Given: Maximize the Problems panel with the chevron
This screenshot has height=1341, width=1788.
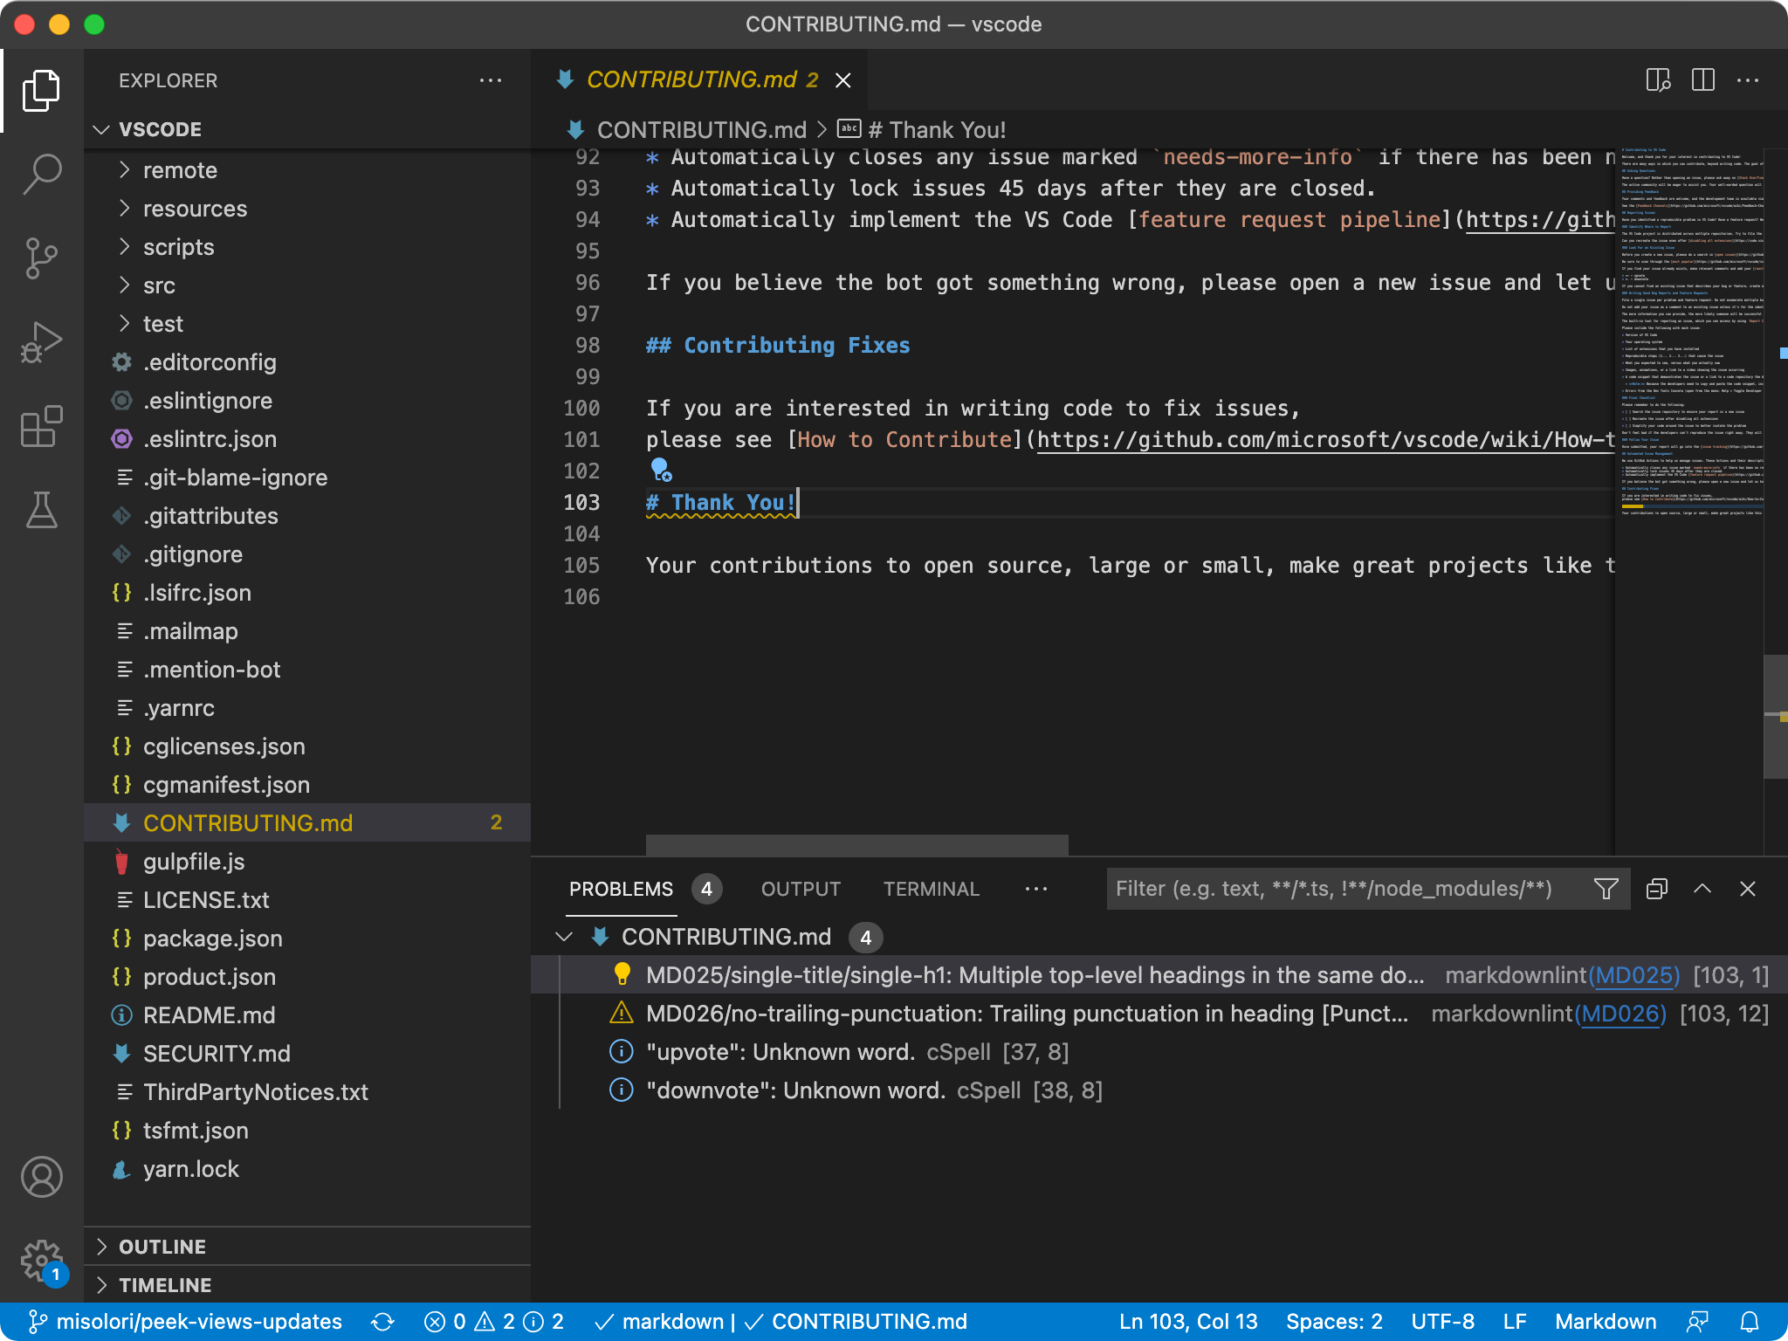Looking at the screenshot, I should click(1701, 889).
